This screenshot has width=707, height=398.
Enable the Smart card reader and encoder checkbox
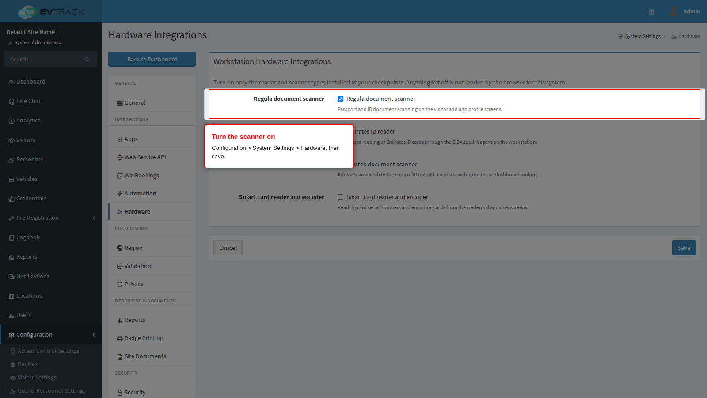tap(340, 197)
